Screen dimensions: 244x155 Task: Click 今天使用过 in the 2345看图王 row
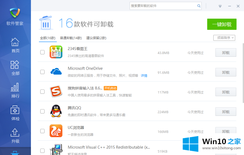pyautogui.click(x=195, y=53)
